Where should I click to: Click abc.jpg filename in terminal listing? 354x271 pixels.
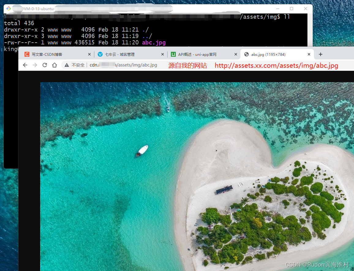pos(154,43)
